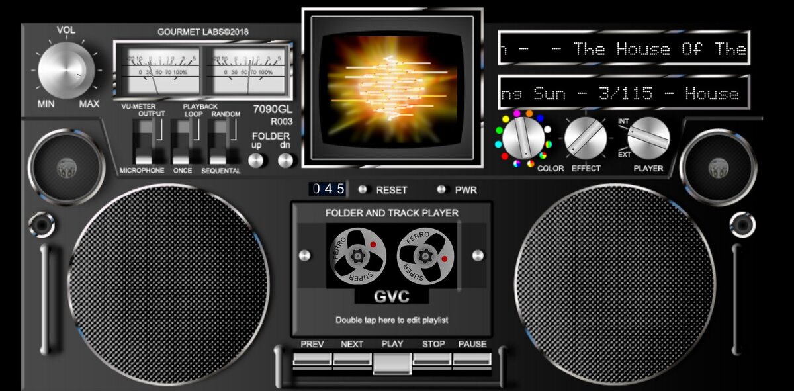Turn the VOL volume knob
The width and height of the screenshot is (794, 391).
coord(66,71)
